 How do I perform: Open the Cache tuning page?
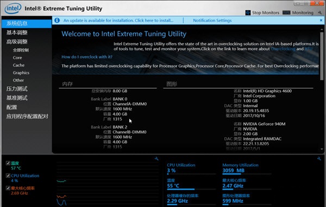(x=18, y=65)
